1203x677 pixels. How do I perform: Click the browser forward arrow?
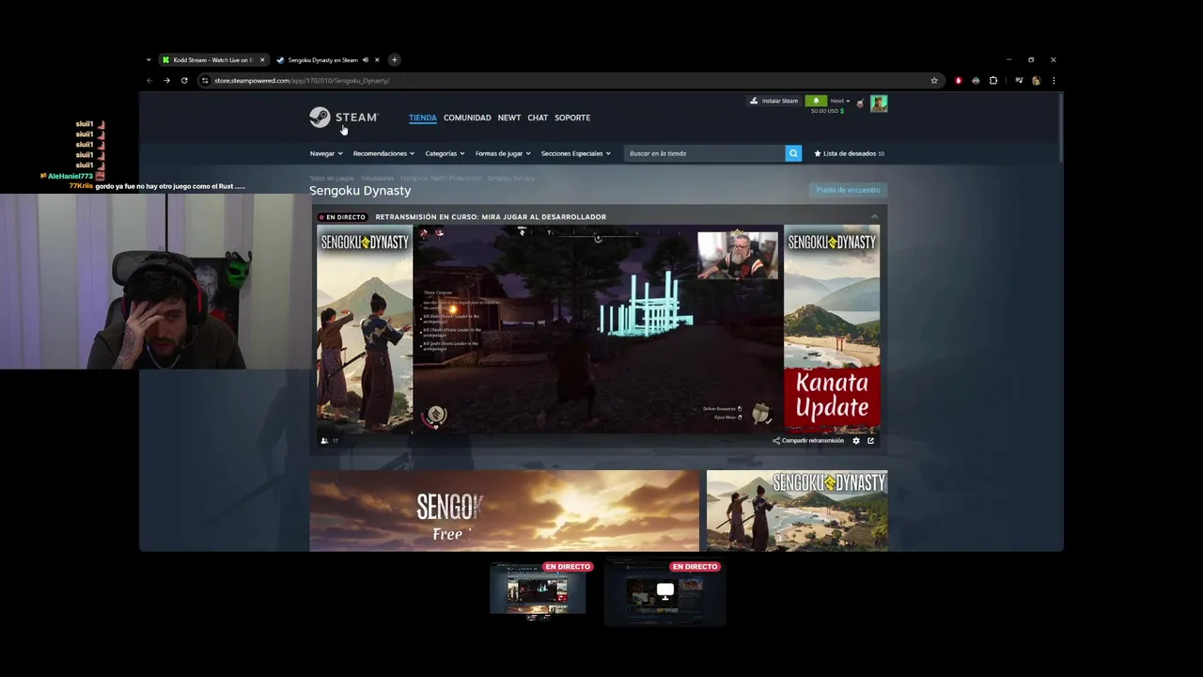(x=166, y=81)
